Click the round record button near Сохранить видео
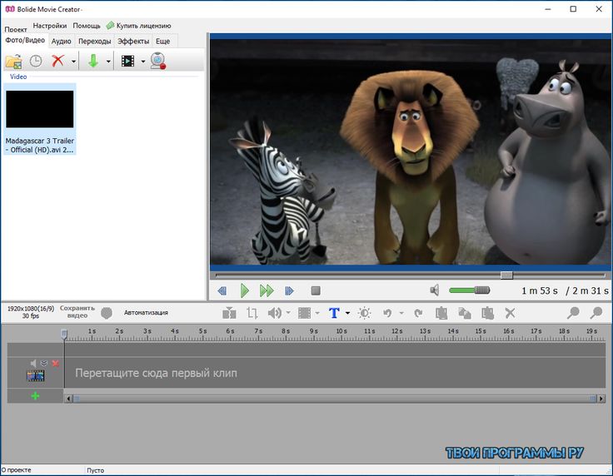Screen dimensions: 613x476 tap(107, 313)
